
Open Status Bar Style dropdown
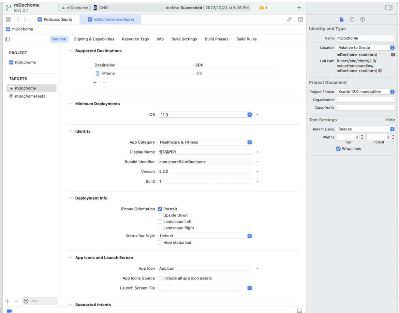tap(205, 236)
